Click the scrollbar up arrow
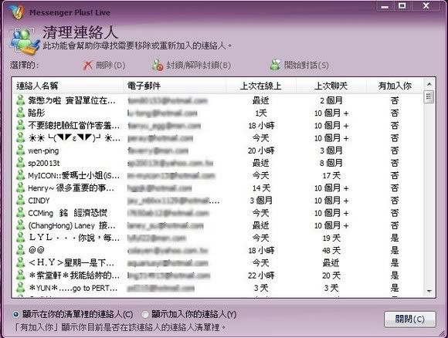Image resolution: width=448 pixels, height=338 pixels. pos(429,84)
